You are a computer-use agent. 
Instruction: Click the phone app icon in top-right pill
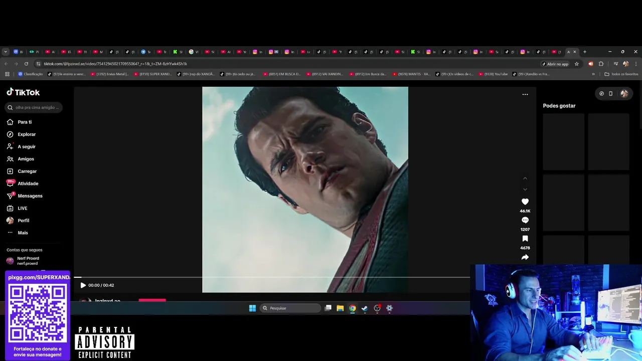click(x=610, y=93)
